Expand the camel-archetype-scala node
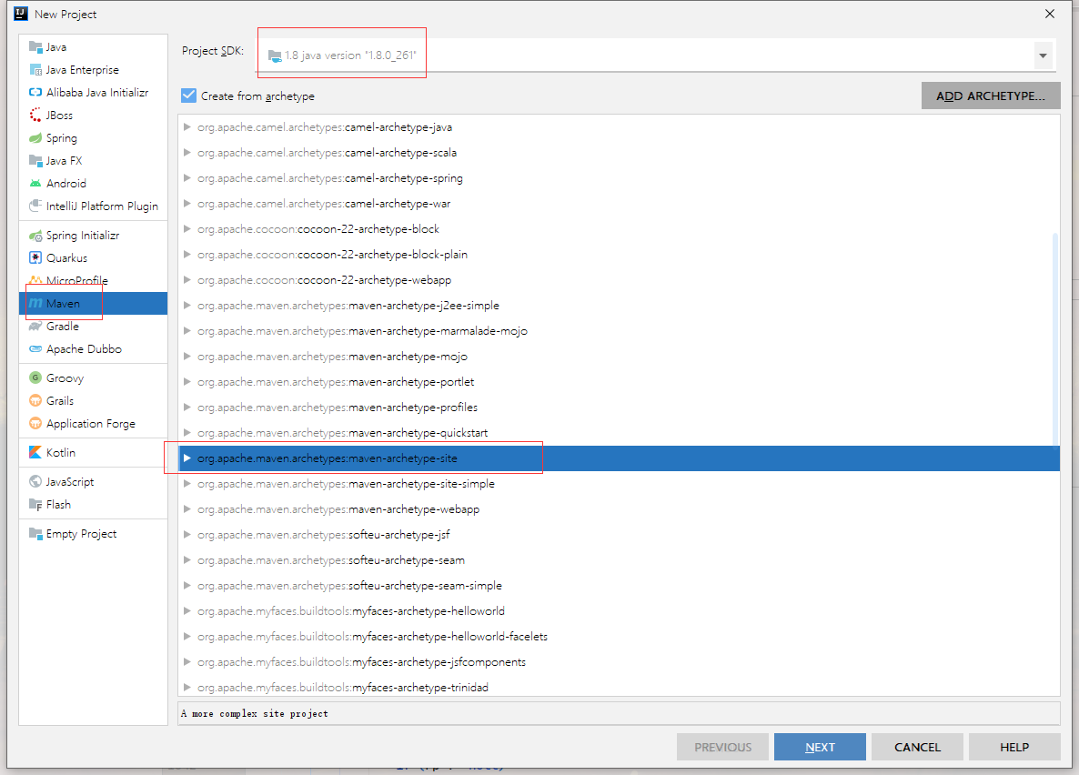This screenshot has height=775, width=1079. 187,152
